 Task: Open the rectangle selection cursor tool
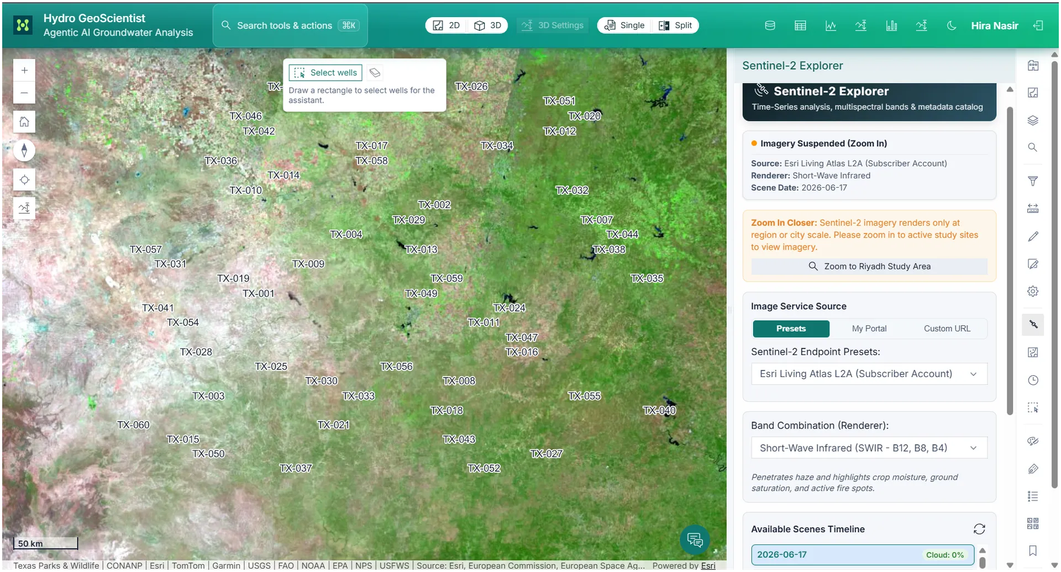click(x=1033, y=407)
